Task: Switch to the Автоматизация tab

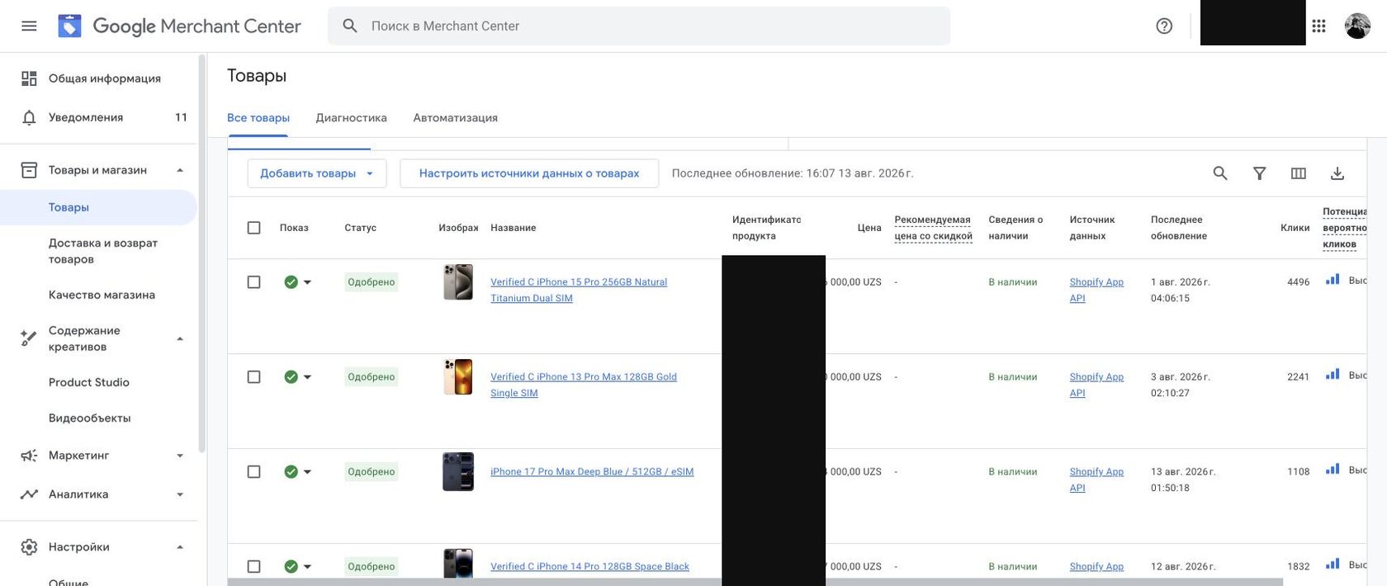Action: [x=455, y=118]
